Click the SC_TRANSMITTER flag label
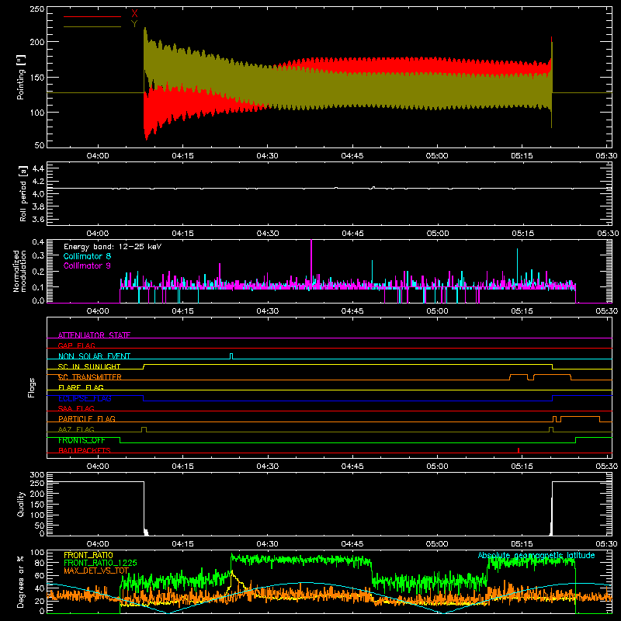This screenshot has width=621, height=621. click(x=90, y=377)
